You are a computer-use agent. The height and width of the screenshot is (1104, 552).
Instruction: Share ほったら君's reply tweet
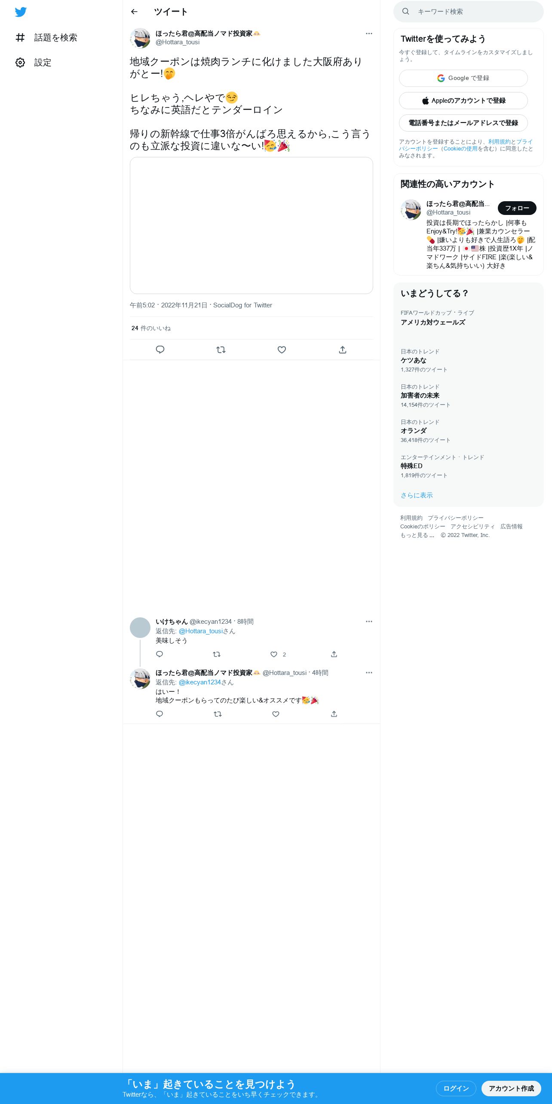[334, 714]
